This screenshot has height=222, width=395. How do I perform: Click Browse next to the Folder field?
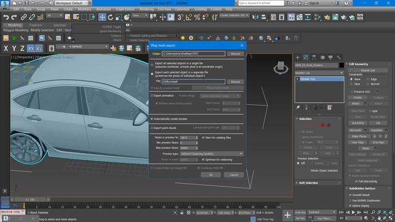[x=235, y=54]
